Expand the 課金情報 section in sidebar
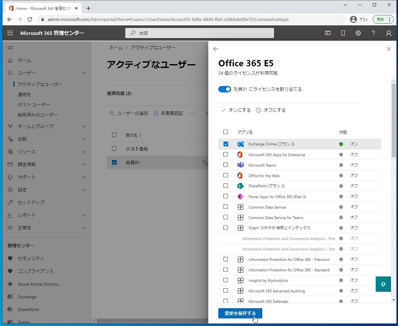Viewport: 398px width, 326px height. 84,164
